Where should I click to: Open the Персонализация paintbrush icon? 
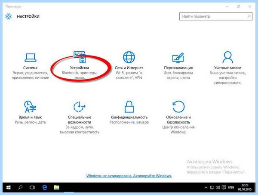point(178,58)
